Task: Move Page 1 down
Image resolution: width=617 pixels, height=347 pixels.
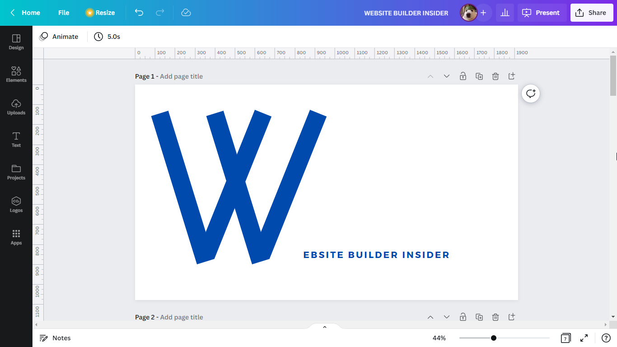Action: point(447,76)
